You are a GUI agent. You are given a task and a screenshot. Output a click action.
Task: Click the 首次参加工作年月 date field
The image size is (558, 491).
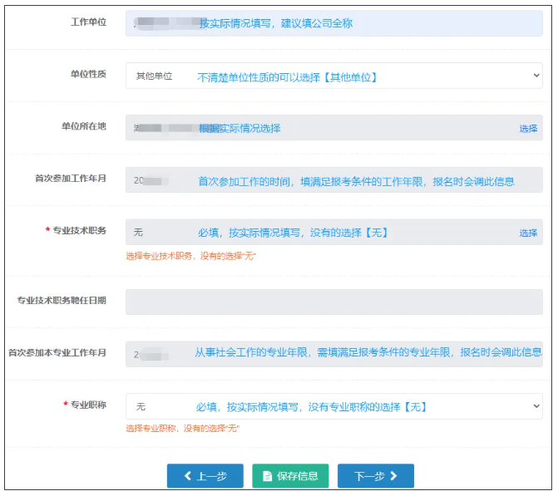[333, 180]
